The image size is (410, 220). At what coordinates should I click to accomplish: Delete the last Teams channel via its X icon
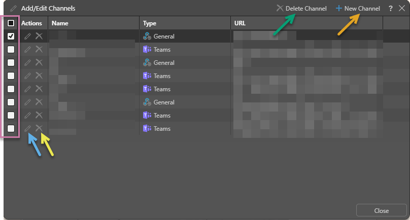click(39, 129)
